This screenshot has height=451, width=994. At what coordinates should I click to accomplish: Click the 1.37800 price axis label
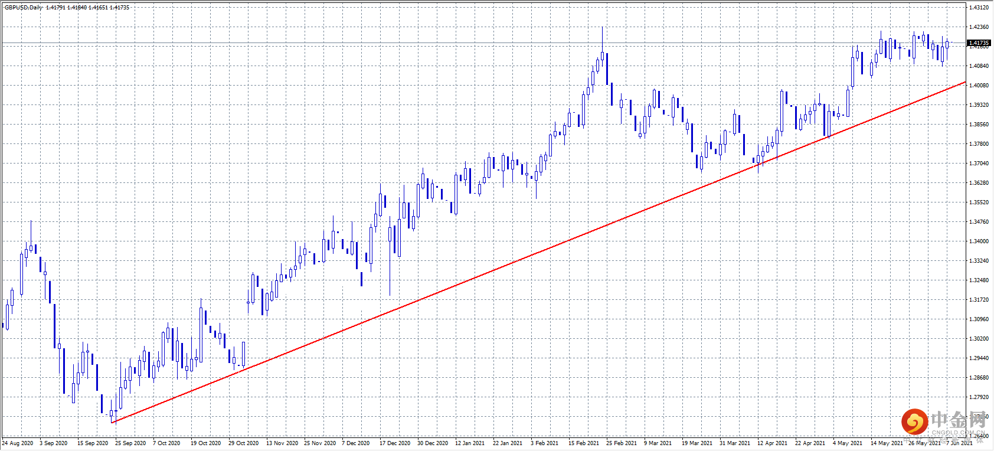[979, 144]
